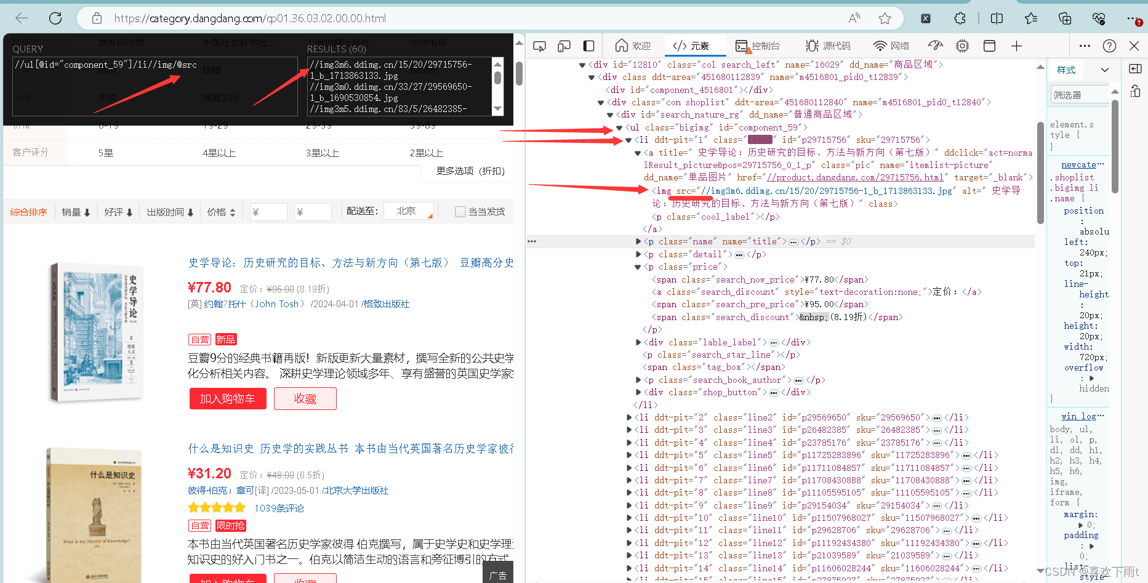Sort by 好评
Viewport: 1148px width, 583px height.
pos(118,212)
